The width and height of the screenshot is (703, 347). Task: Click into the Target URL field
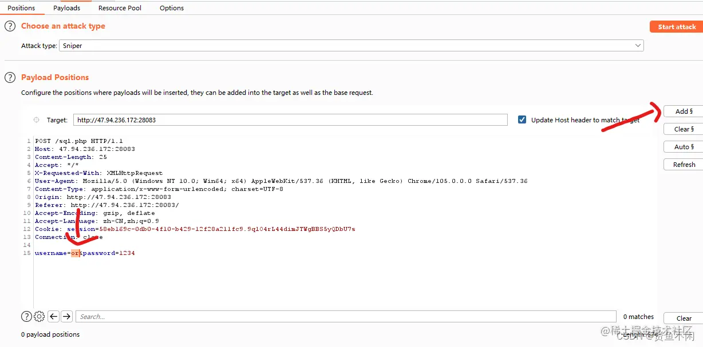(290, 120)
